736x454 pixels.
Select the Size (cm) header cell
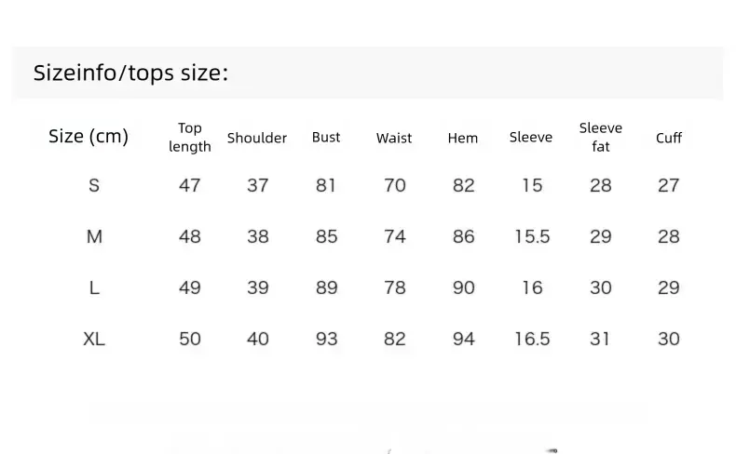click(x=89, y=137)
